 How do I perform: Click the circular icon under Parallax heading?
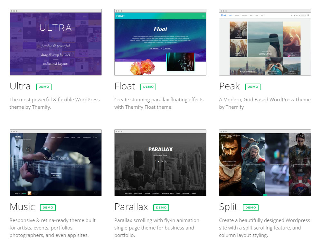coord(166,161)
